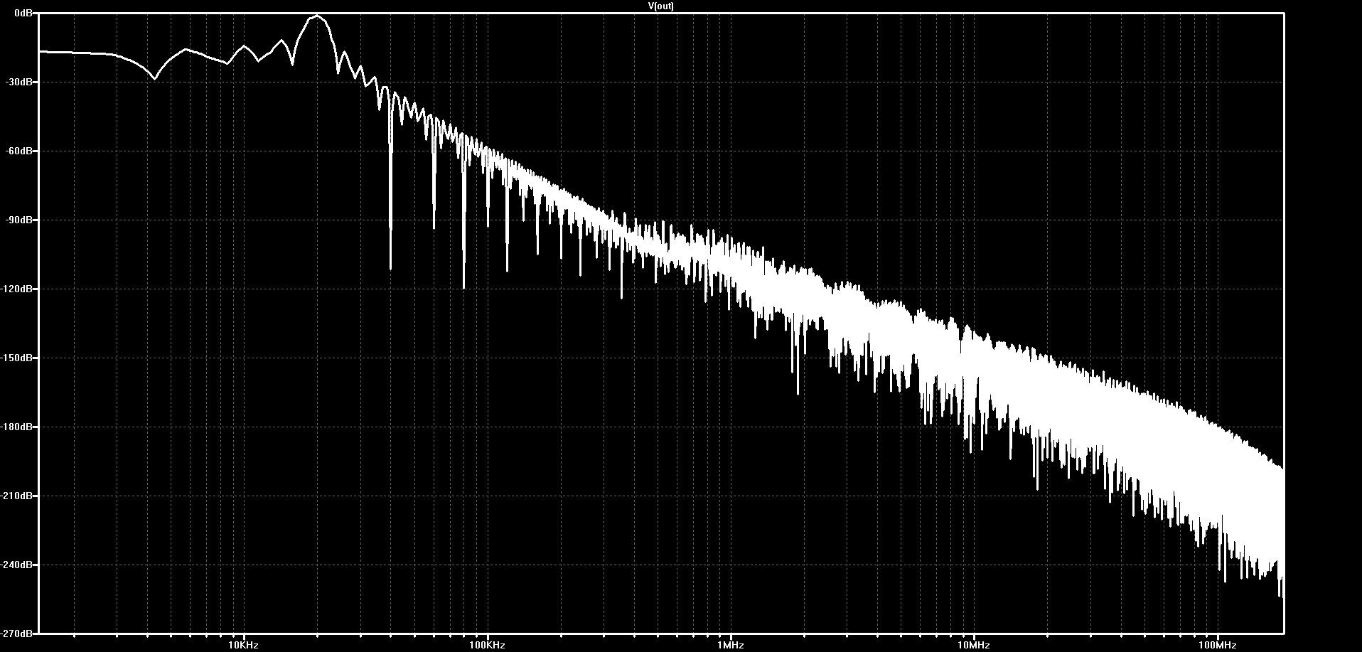Image resolution: width=1362 pixels, height=652 pixels.
Task: Click the 0dB vertical axis label
Action: coord(23,13)
